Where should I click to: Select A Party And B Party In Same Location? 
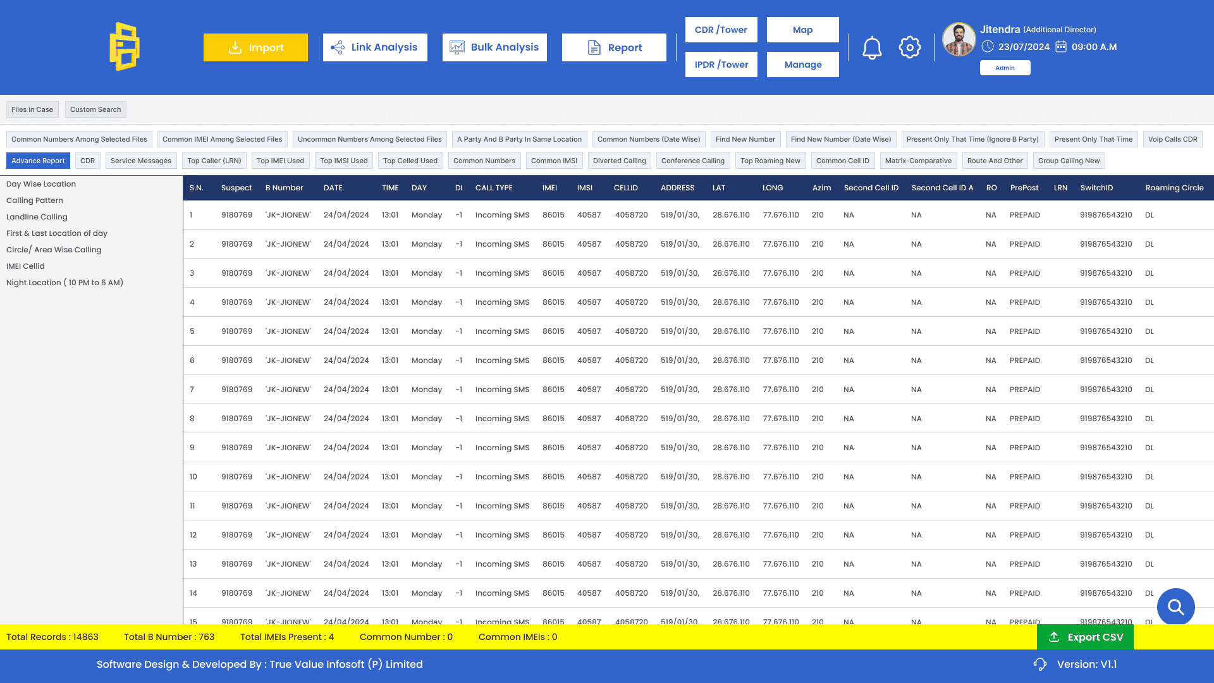[519, 139]
